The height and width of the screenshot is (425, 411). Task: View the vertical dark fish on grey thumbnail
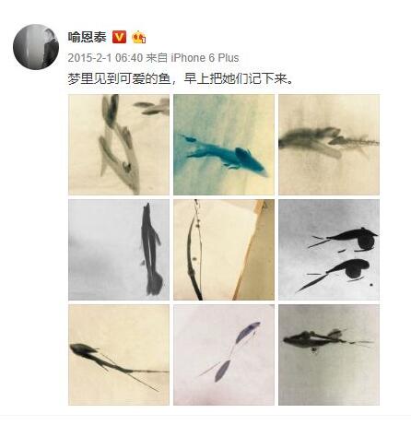pyautogui.click(x=119, y=250)
